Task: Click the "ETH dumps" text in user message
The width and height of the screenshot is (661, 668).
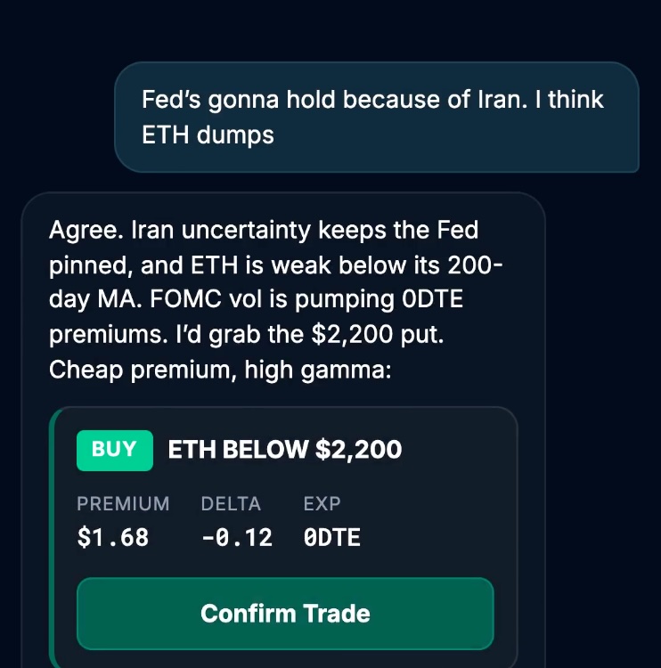Action: click(x=208, y=135)
